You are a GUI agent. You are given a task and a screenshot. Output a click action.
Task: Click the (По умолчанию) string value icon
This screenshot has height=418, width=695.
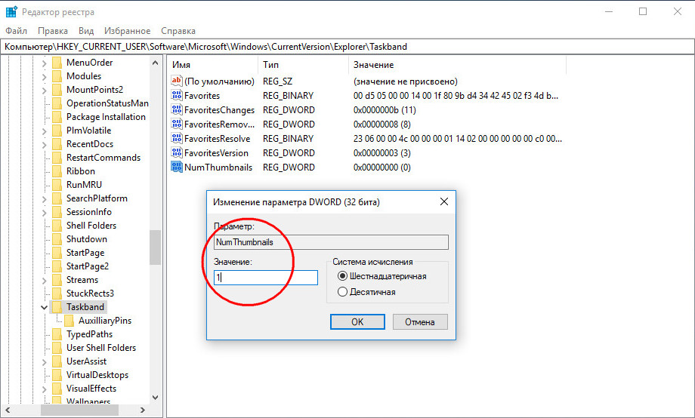click(x=177, y=81)
